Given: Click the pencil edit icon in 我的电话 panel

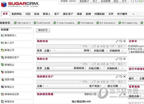Looking at the screenshot, I should point(117,41).
